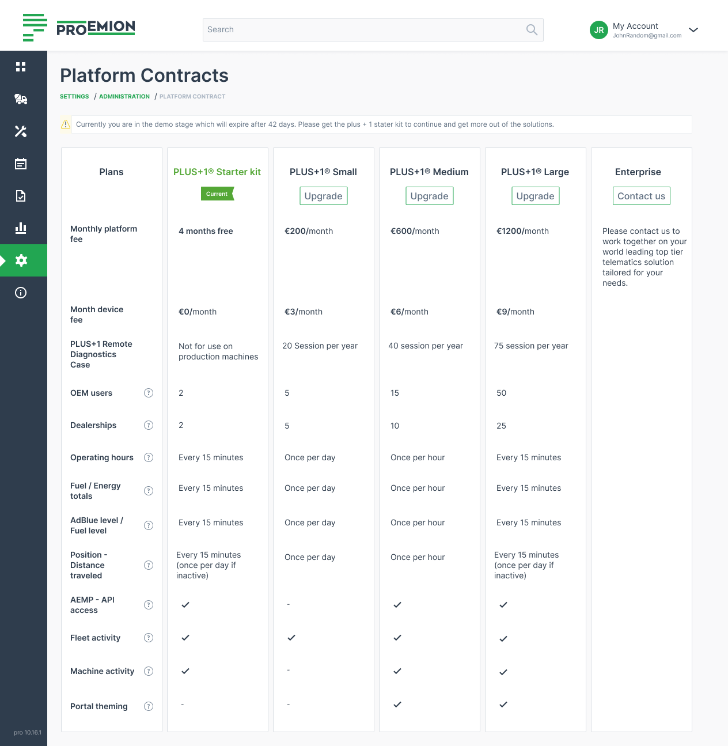Go to Settings breadcrumb link
Screen dimensions: 728x746
tap(74, 97)
